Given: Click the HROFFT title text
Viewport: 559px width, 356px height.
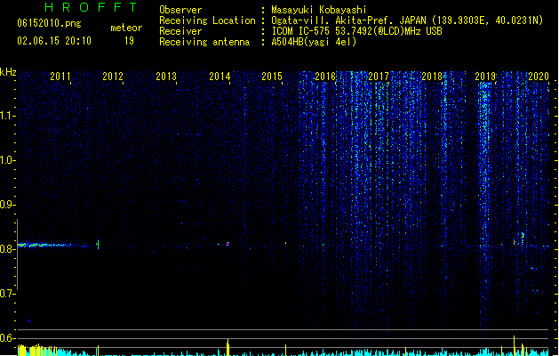Looking at the screenshot, I should tap(91, 7).
